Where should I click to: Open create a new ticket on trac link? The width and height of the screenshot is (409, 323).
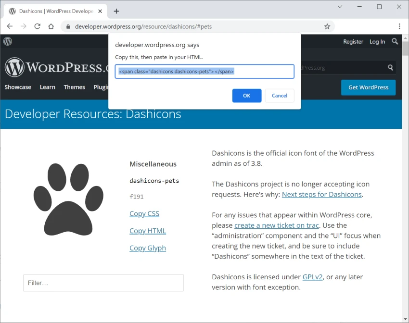coord(277,225)
